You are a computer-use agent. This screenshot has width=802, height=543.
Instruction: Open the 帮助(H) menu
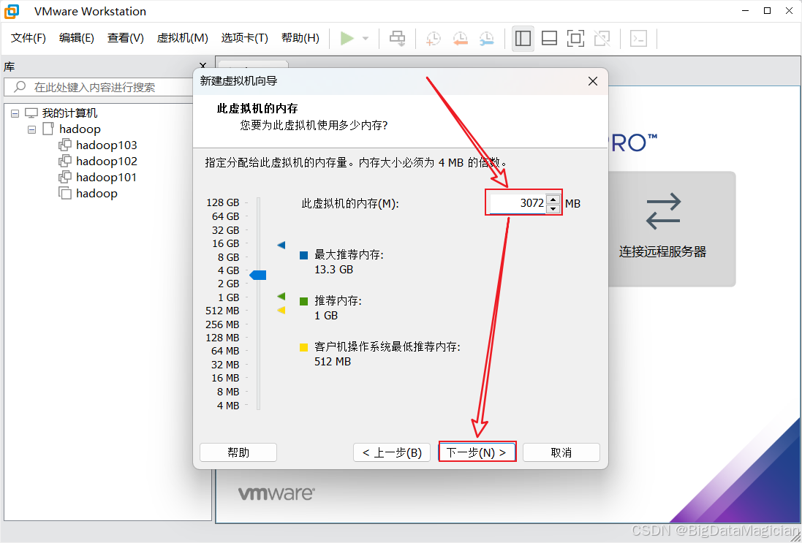coord(300,38)
